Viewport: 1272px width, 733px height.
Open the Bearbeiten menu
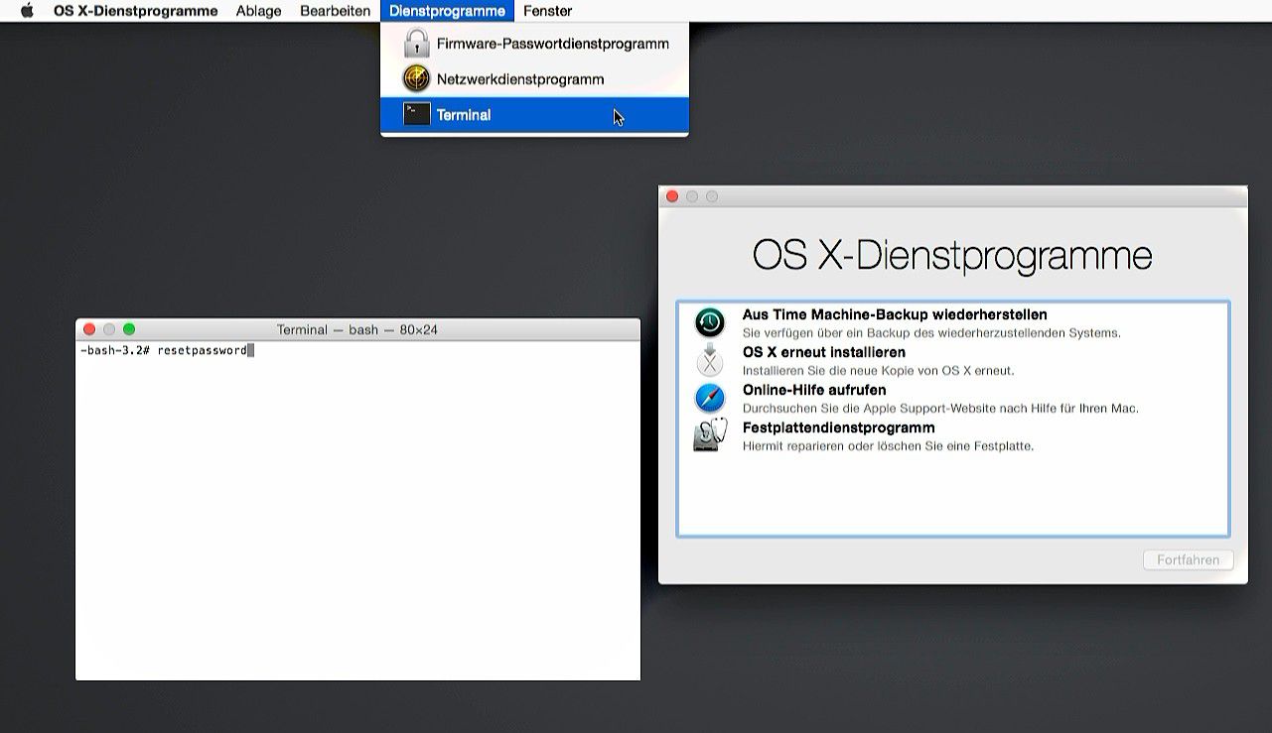[336, 11]
